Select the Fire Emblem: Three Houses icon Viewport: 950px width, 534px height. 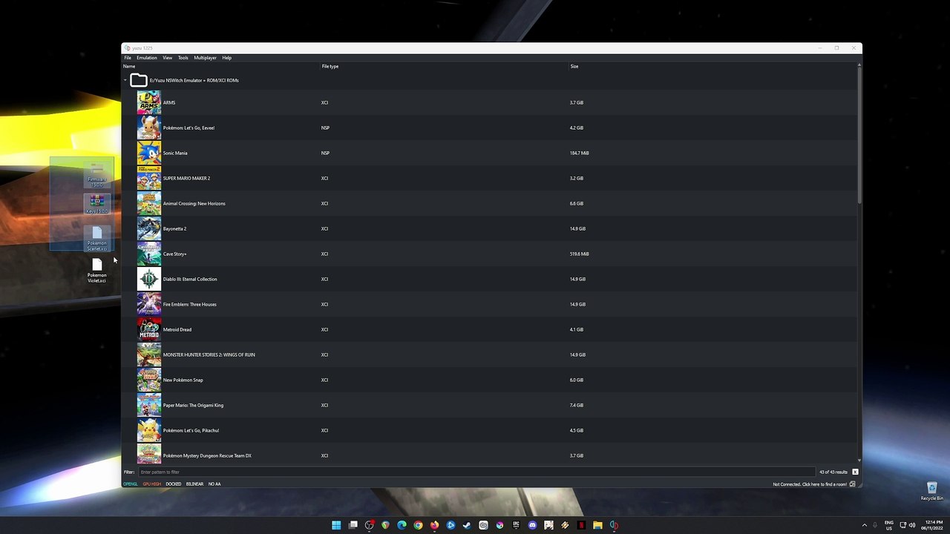click(x=148, y=304)
